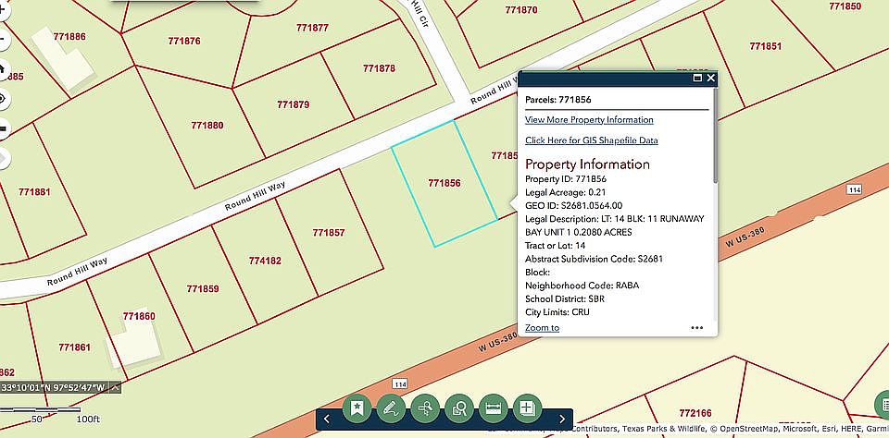Select parcel 771881 on the map
The image size is (889, 438).
coord(34,192)
